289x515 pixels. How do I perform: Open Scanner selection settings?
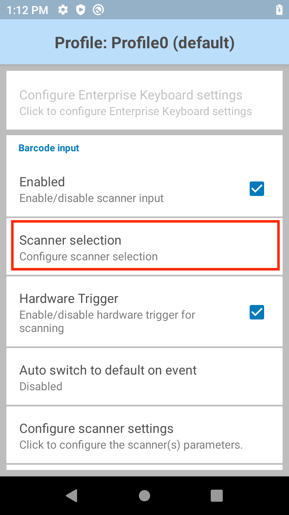(x=144, y=247)
